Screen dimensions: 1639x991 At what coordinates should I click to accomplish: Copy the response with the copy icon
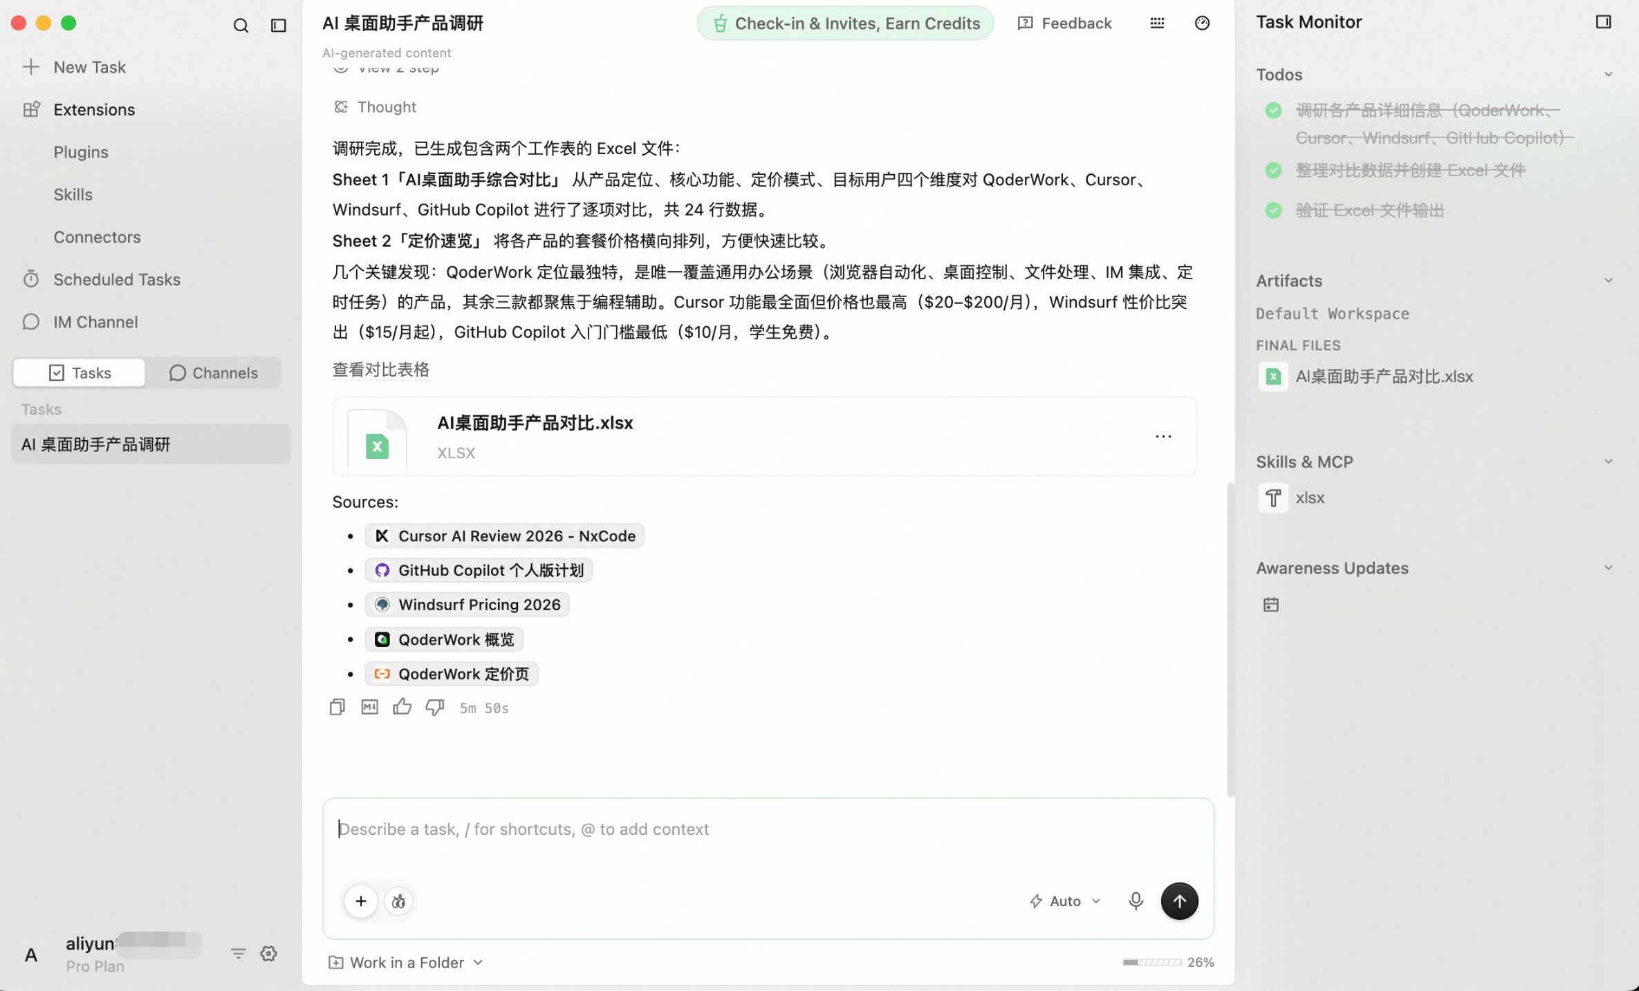(337, 707)
